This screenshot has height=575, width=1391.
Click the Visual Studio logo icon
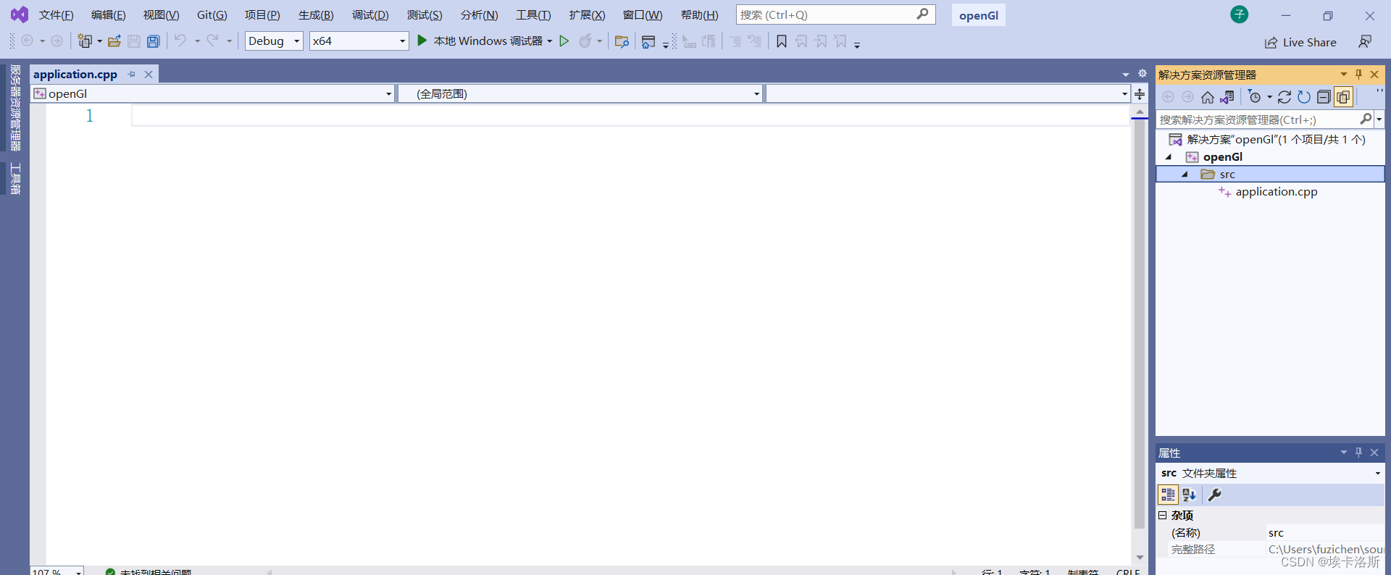pyautogui.click(x=20, y=14)
